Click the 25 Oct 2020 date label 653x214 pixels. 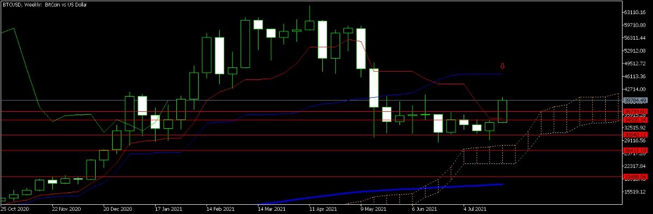click(x=13, y=208)
